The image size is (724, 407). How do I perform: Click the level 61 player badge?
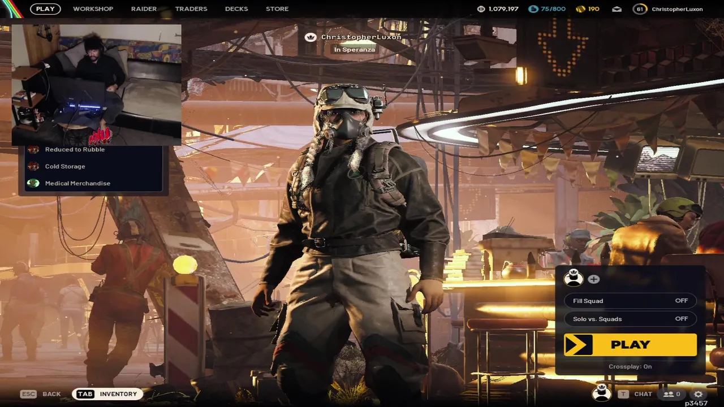pos(640,9)
